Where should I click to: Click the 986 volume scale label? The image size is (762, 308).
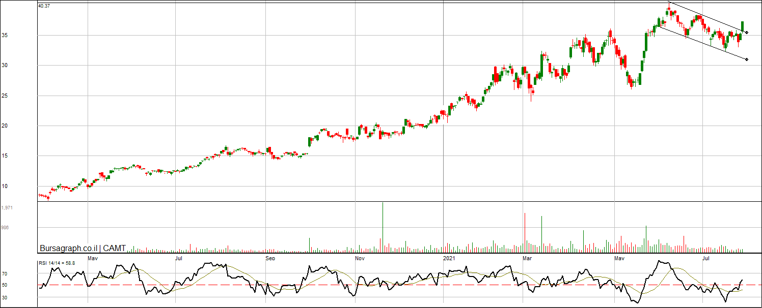pos(5,228)
